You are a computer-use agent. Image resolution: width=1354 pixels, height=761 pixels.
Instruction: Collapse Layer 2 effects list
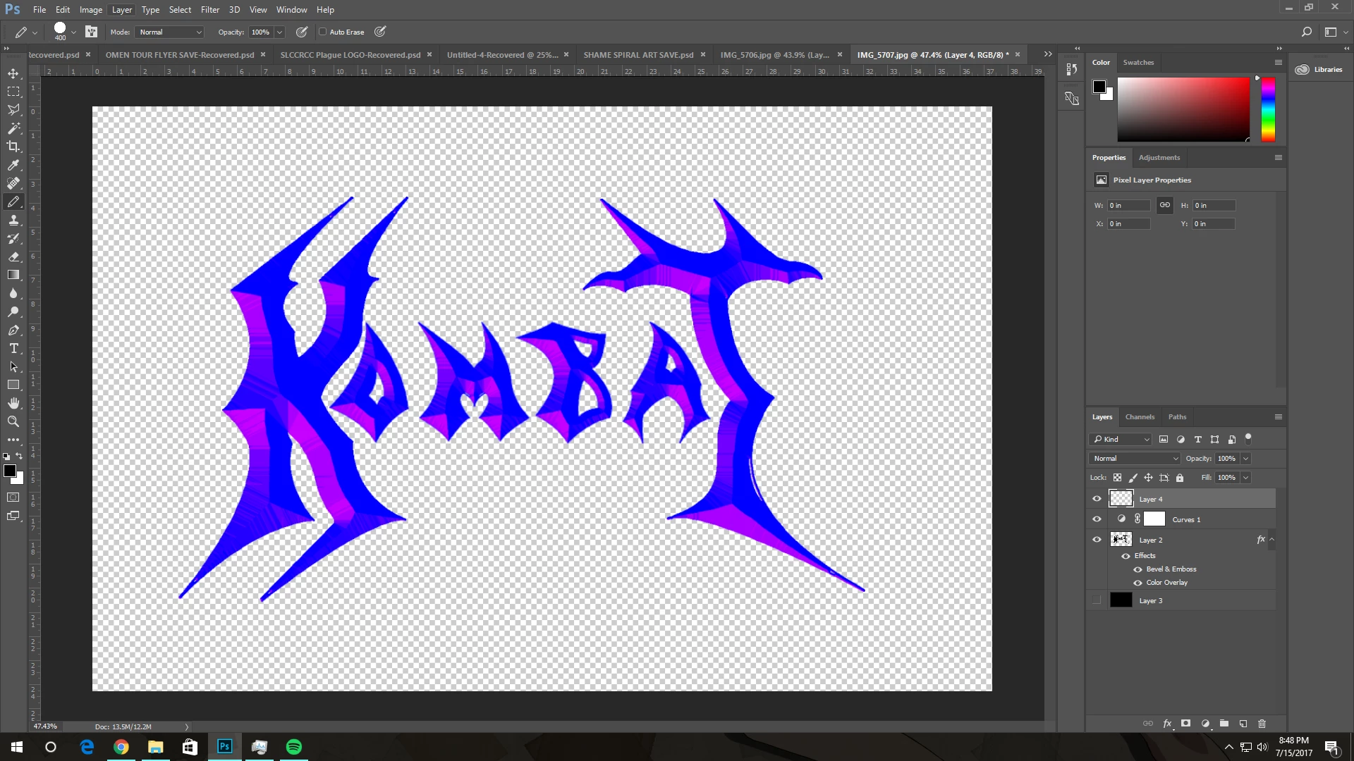1271,540
